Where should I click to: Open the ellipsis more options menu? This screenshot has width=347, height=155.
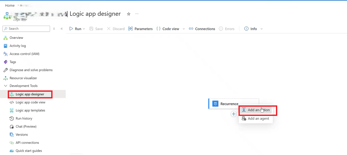point(137,14)
